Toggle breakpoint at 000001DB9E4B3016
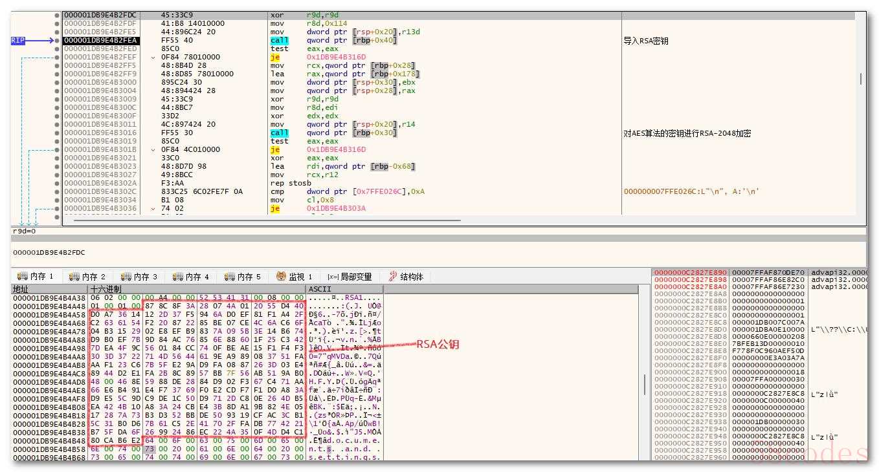 (x=58, y=133)
